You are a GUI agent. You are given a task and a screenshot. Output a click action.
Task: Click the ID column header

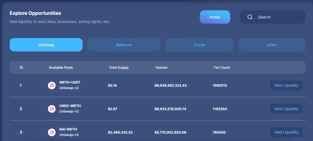tap(21, 68)
